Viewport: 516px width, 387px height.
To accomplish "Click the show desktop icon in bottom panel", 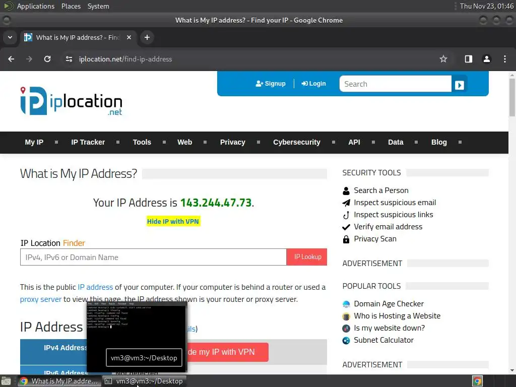I will (6, 381).
